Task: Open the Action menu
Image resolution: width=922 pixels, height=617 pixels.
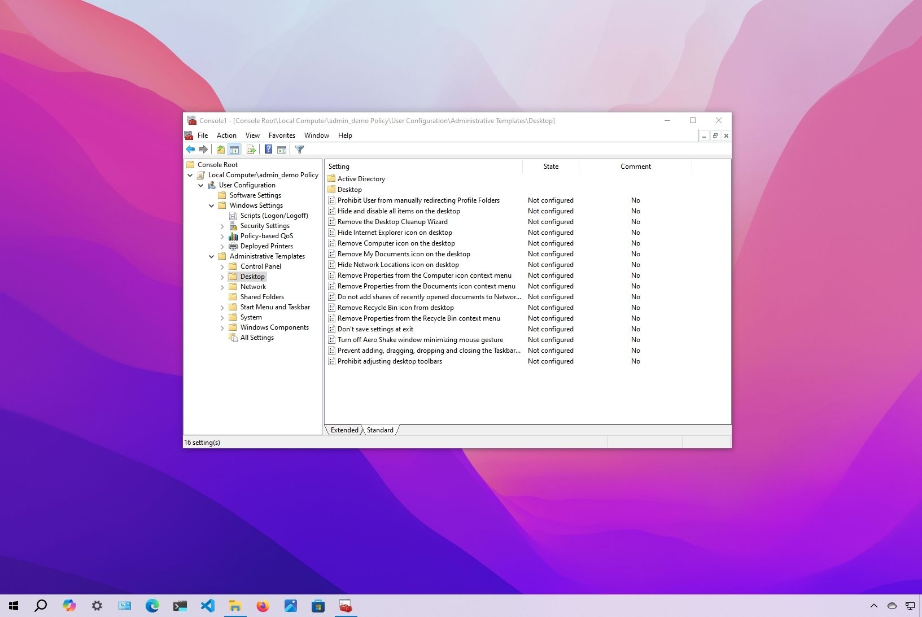Action: click(226, 135)
